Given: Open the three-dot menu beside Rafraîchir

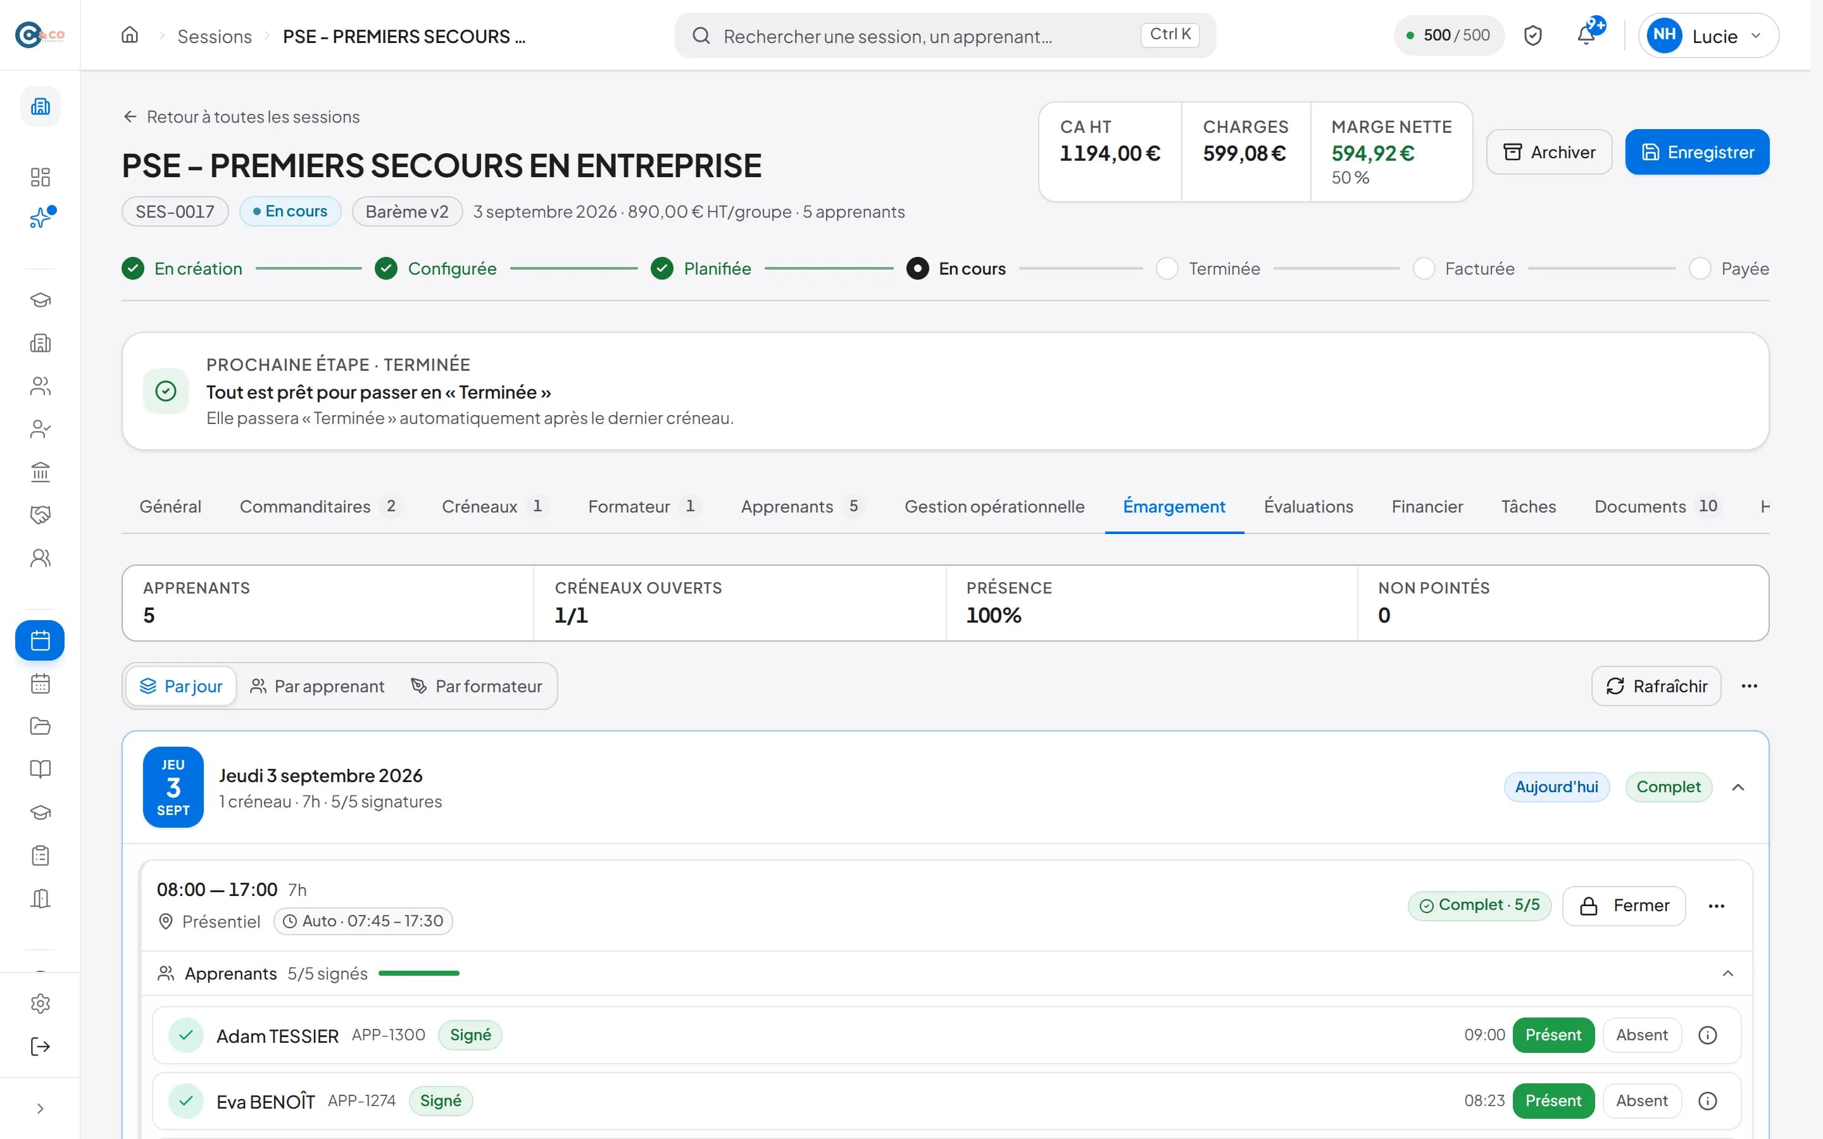Looking at the screenshot, I should tap(1749, 687).
